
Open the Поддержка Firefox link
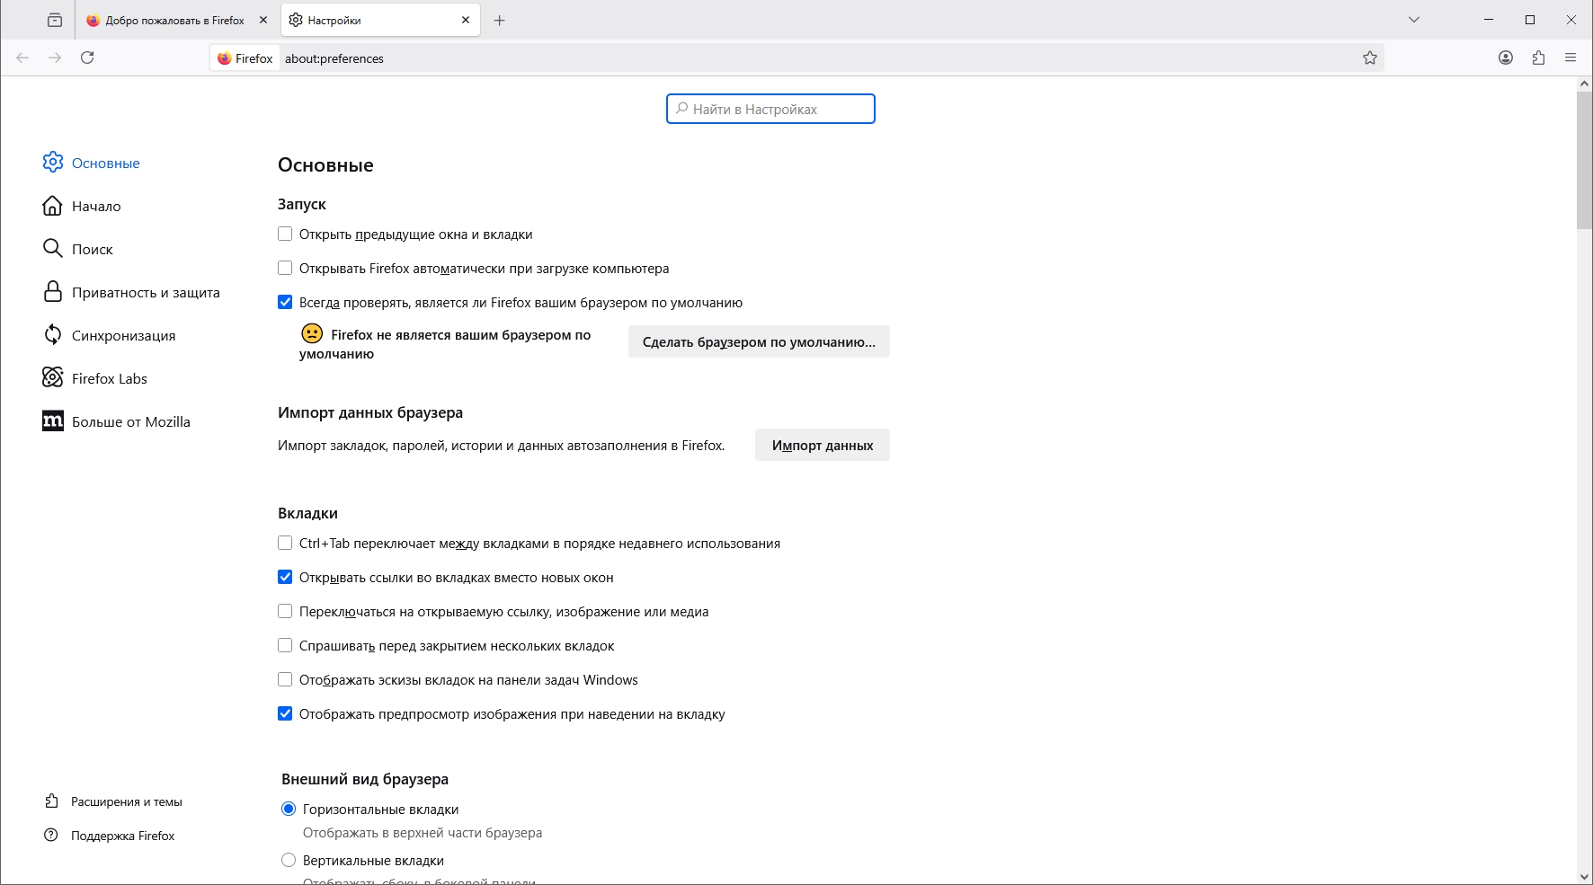[123, 836]
